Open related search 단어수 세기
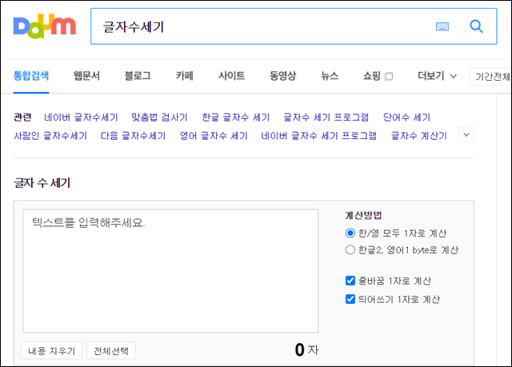 point(407,117)
